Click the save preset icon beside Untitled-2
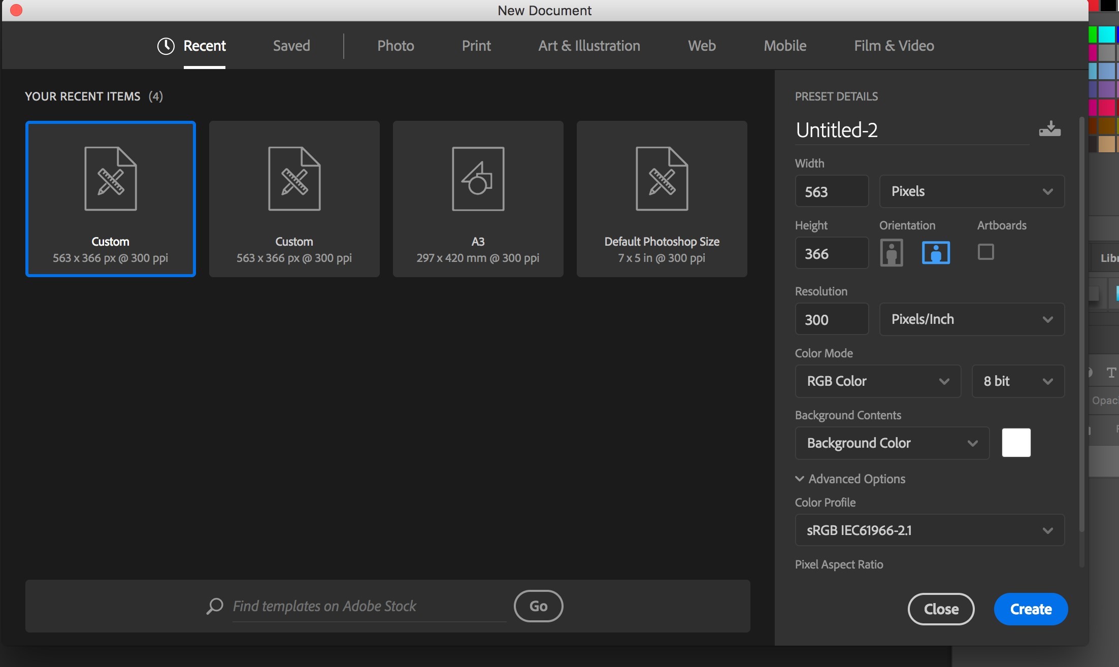This screenshot has width=1119, height=667. click(x=1049, y=129)
